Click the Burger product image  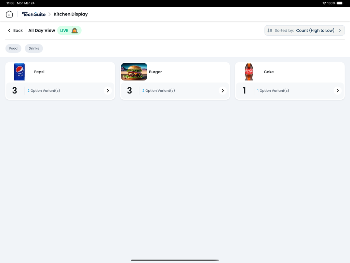click(134, 72)
